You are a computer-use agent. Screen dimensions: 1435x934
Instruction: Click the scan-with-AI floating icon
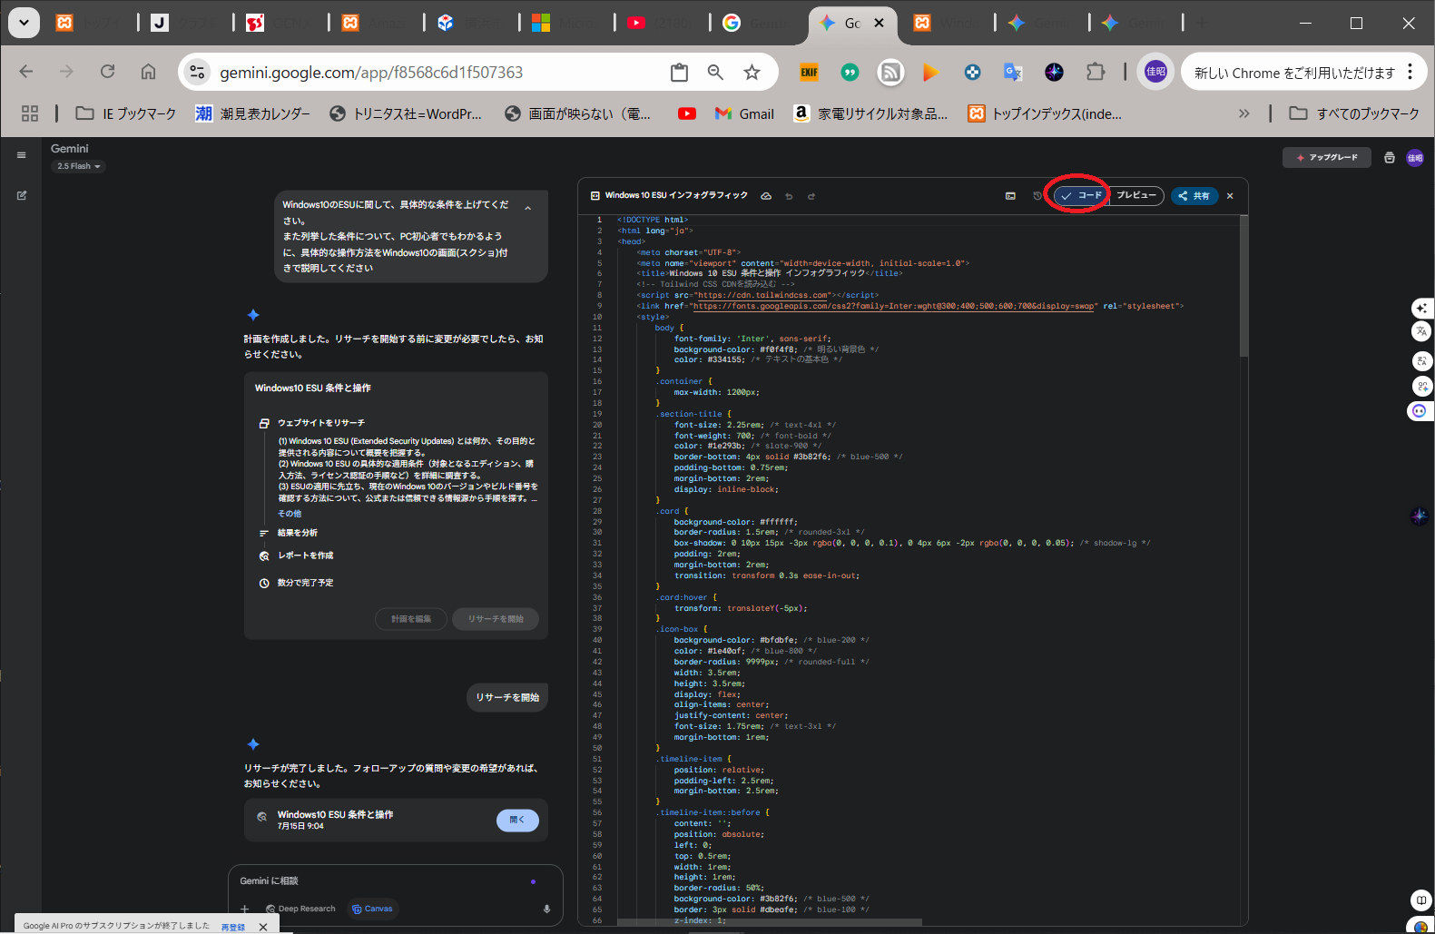pos(1421,387)
